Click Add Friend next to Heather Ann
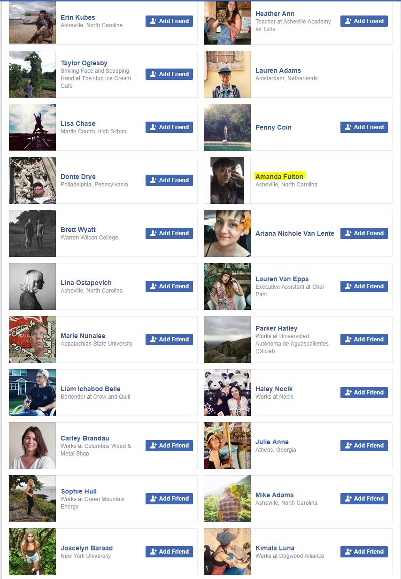 pyautogui.click(x=364, y=21)
